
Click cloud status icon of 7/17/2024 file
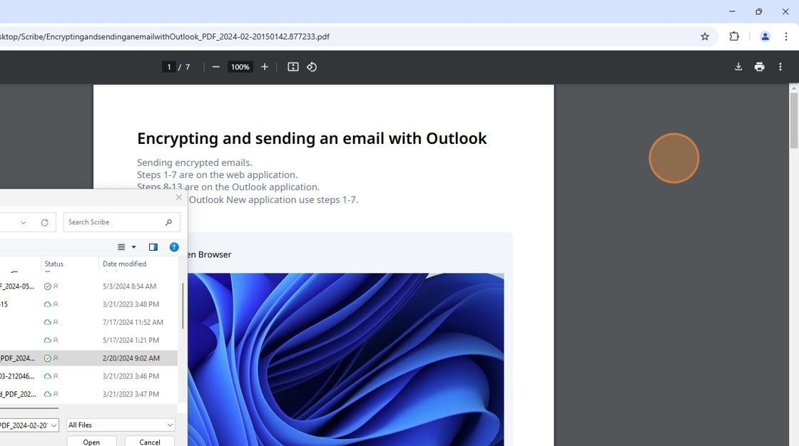pos(47,322)
